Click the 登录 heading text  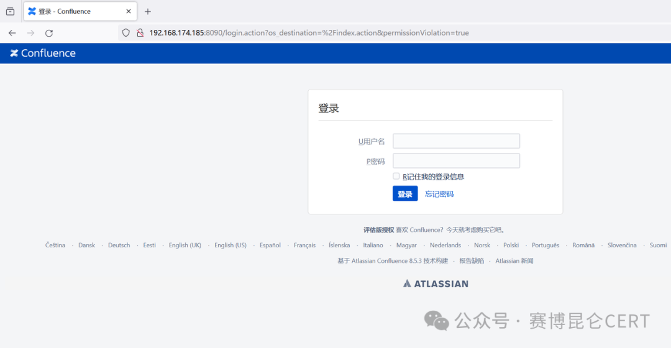pyautogui.click(x=329, y=108)
